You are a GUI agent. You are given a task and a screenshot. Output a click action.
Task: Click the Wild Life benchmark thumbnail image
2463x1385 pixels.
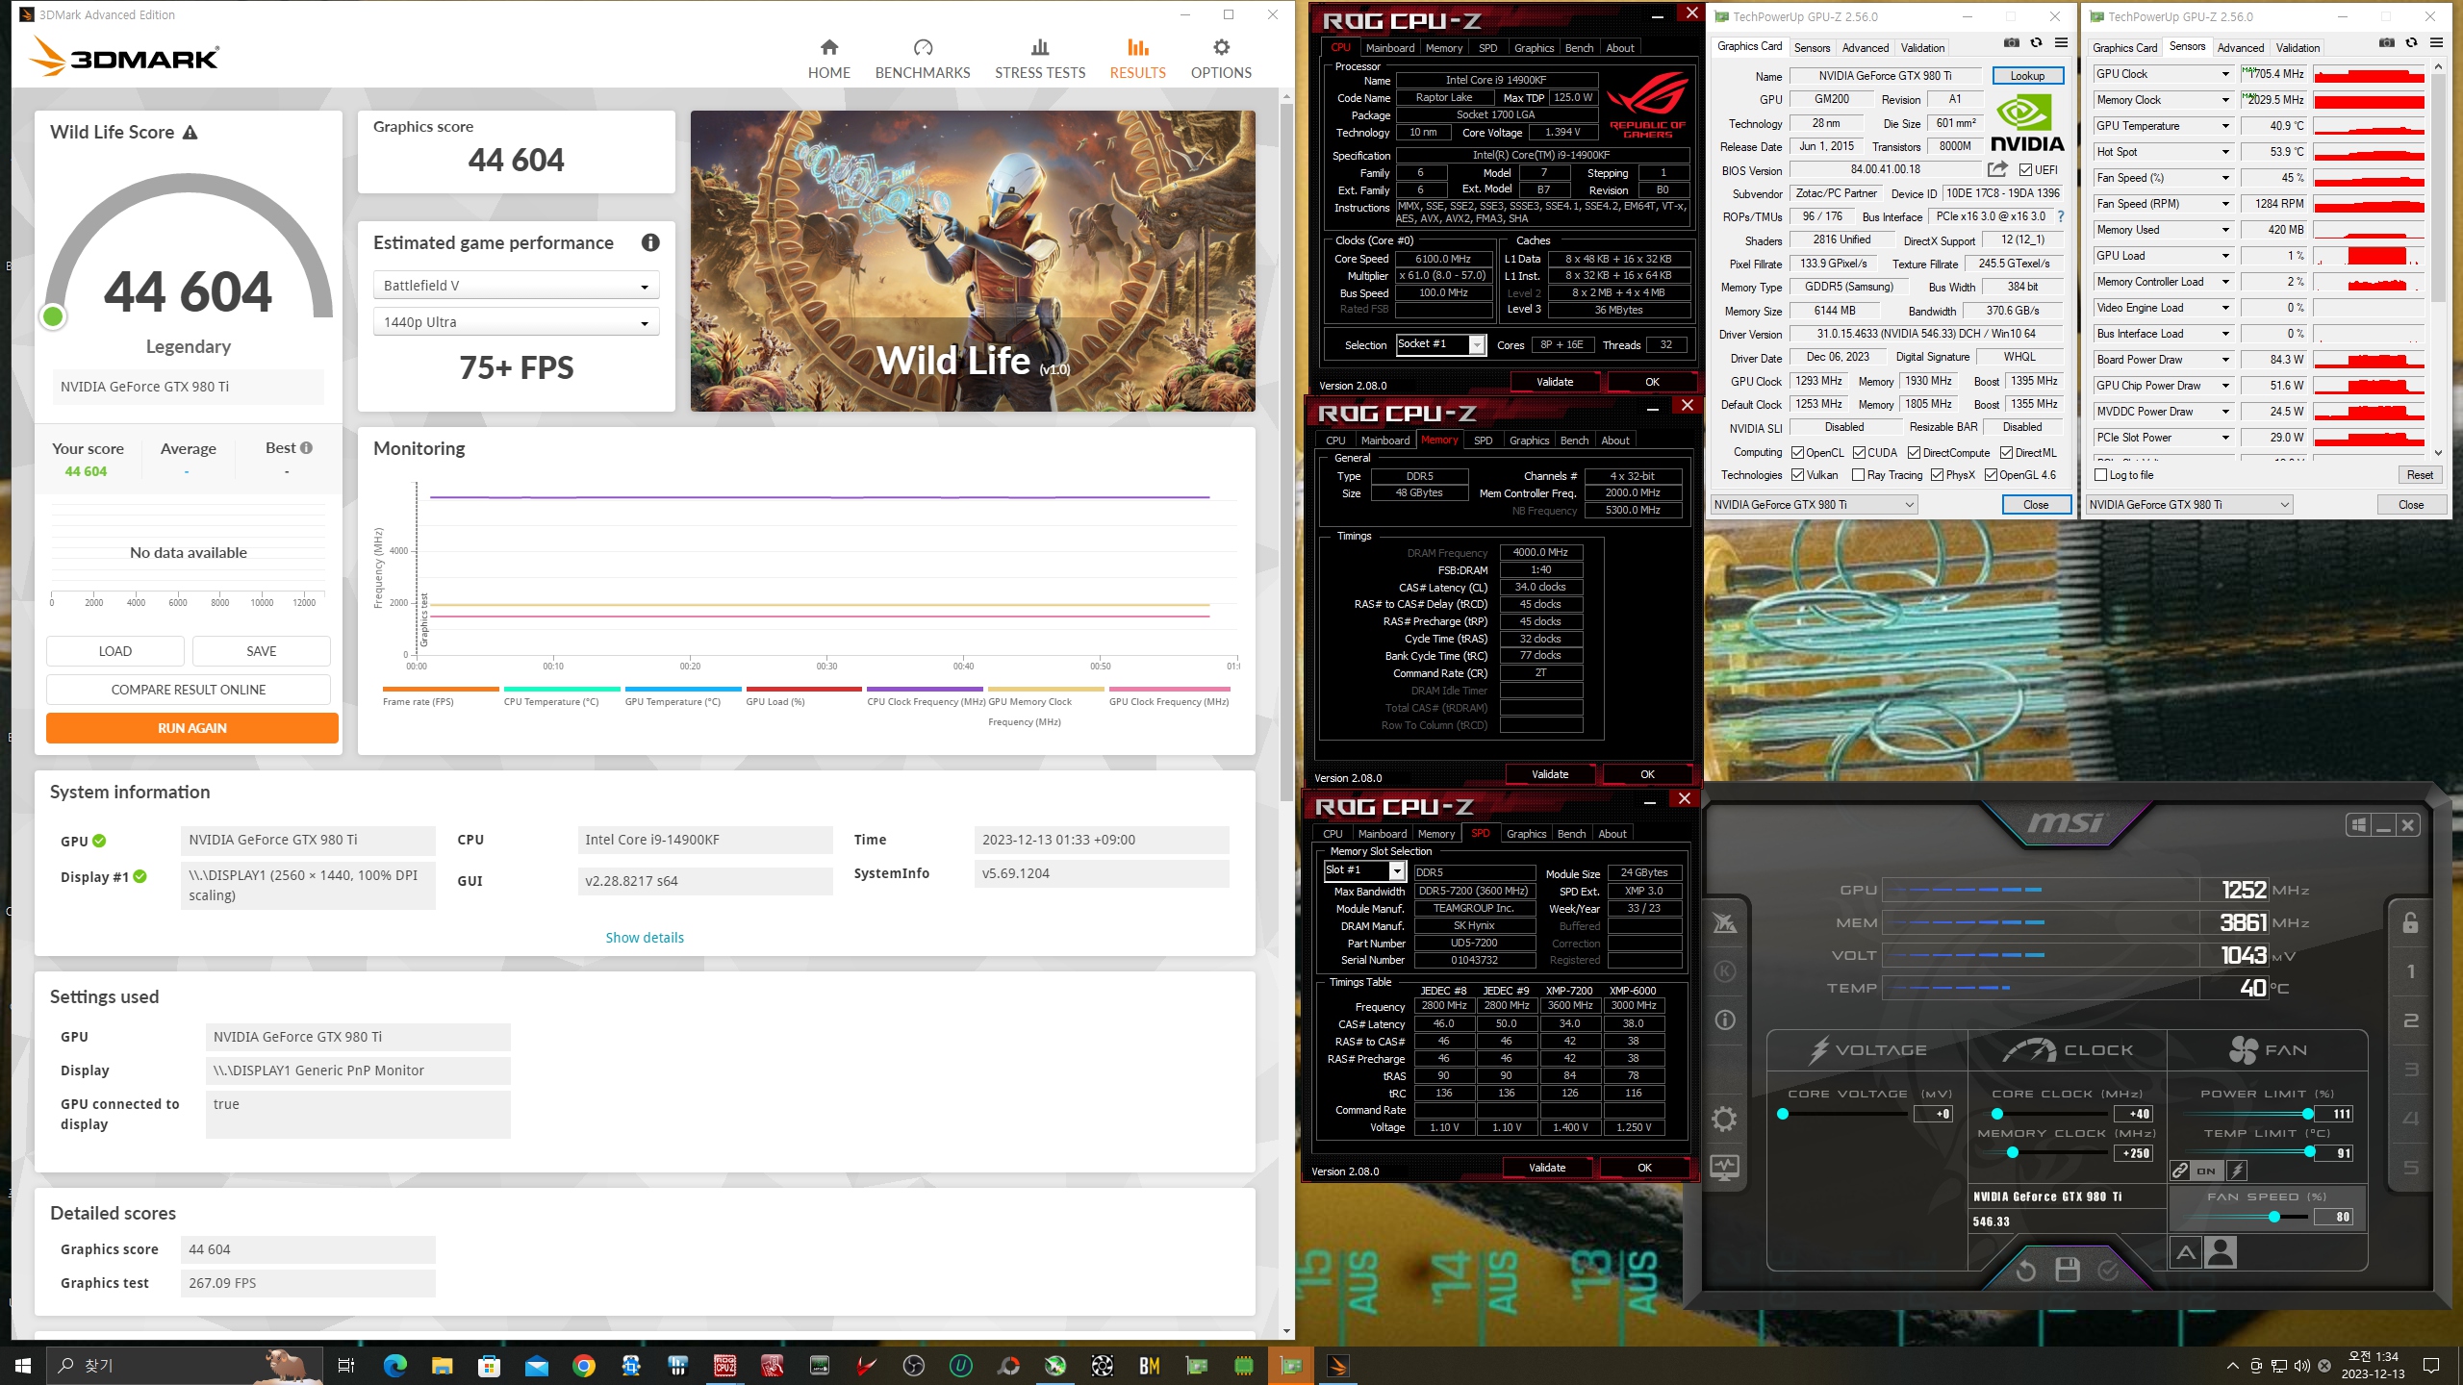[973, 261]
